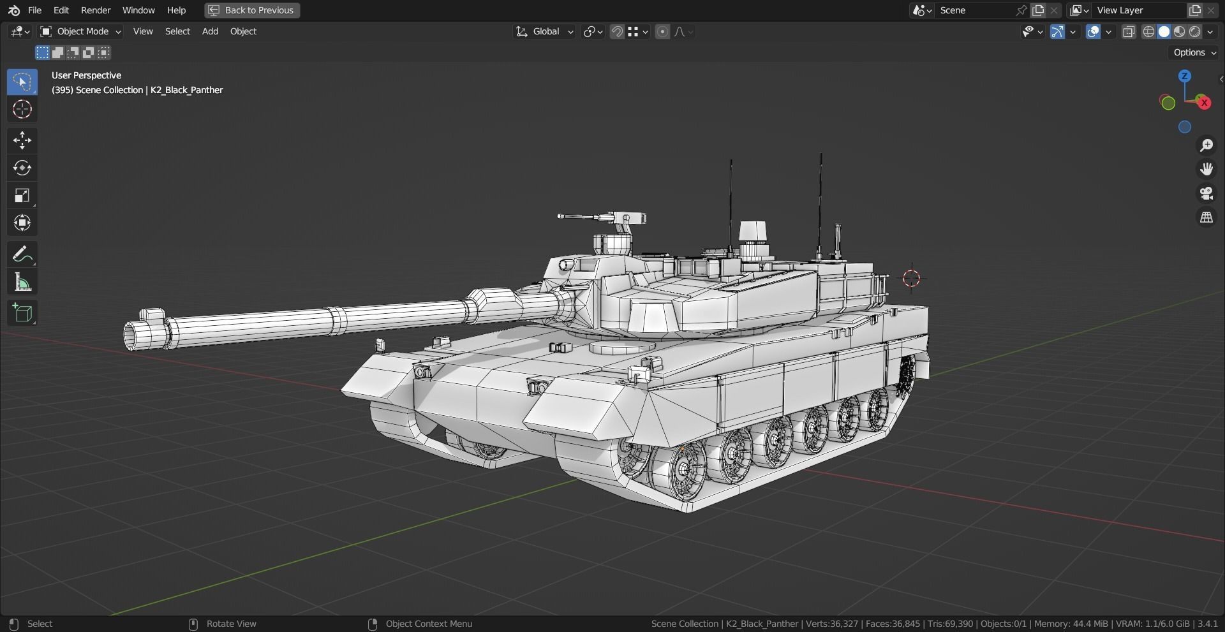Open the proportional editing falloff dropdown
This screenshot has width=1225, height=632.
pos(683,31)
